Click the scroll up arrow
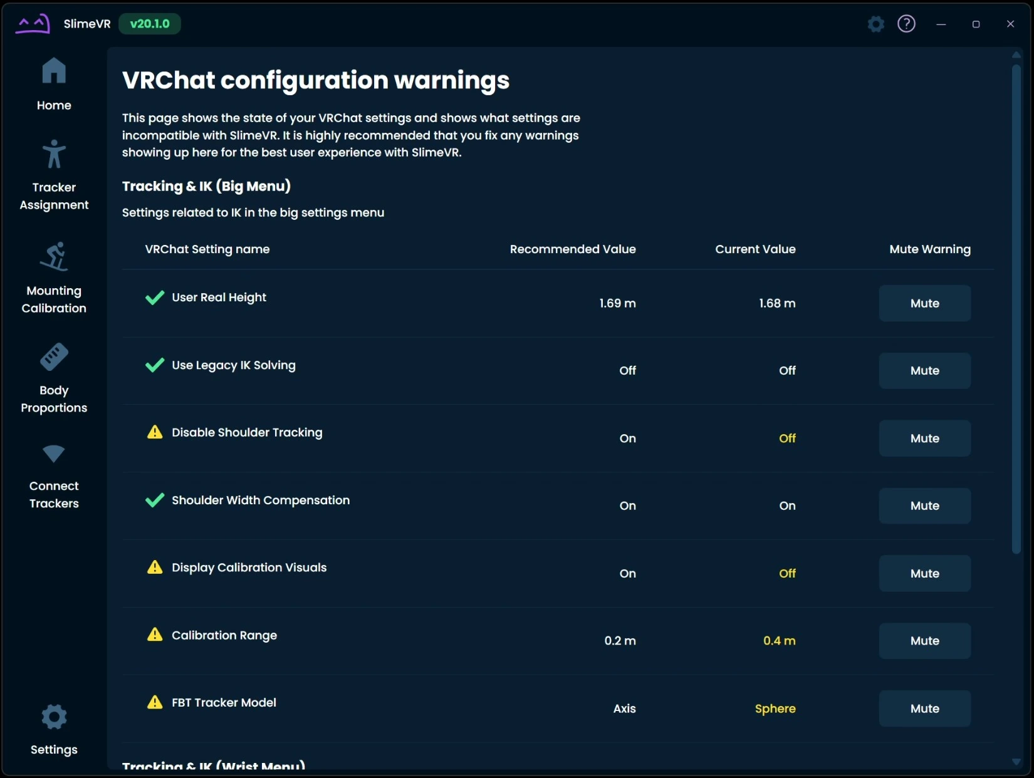The height and width of the screenshot is (778, 1034). (x=1016, y=55)
